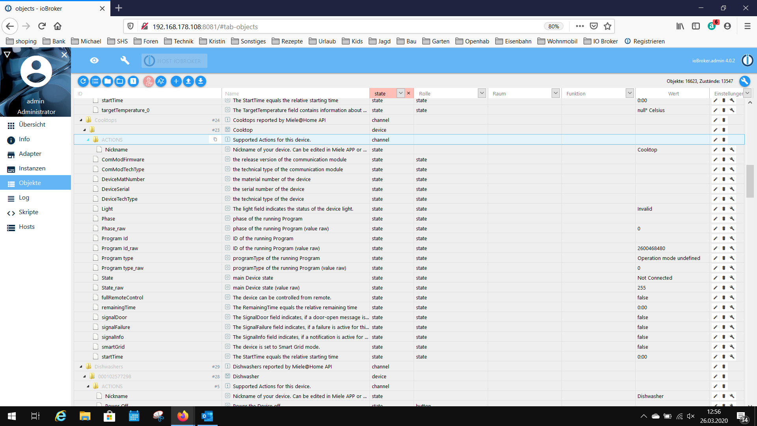
Task: Select the Program Id_raw row
Action: pyautogui.click(x=409, y=248)
